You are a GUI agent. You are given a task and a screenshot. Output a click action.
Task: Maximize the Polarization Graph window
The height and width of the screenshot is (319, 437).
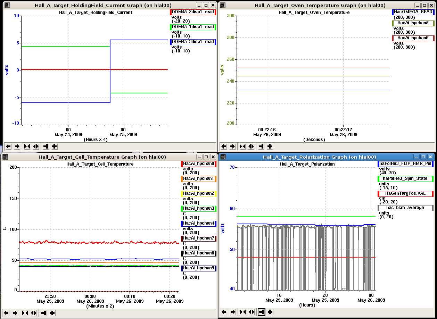[x=423, y=157]
